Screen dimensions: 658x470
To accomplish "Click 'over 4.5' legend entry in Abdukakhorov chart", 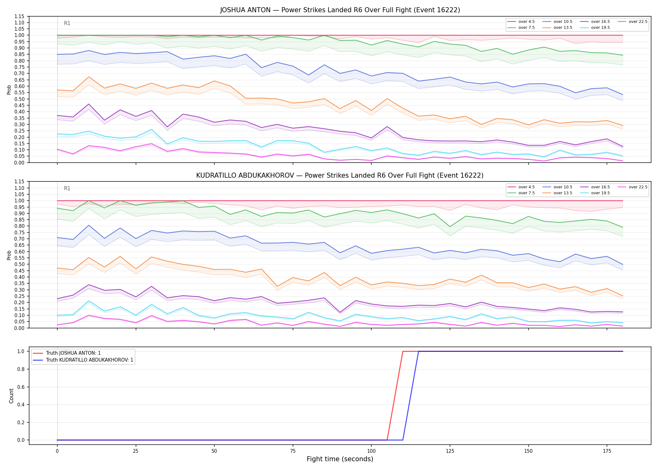I will click(521, 187).
